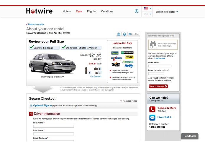The height and width of the screenshot is (146, 205).
Task: Click the On Airport Shuttle to Vendor badge
Action: [x=81, y=48]
